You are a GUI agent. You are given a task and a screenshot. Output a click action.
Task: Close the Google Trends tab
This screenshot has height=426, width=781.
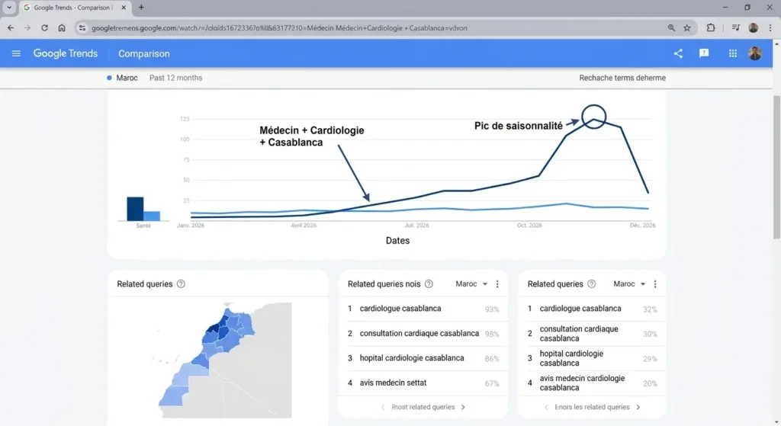(124, 8)
